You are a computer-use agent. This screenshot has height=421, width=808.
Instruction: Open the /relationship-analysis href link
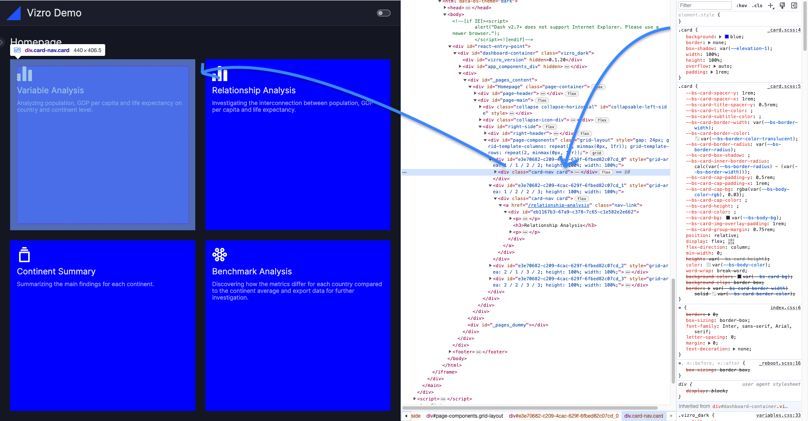(x=558, y=205)
